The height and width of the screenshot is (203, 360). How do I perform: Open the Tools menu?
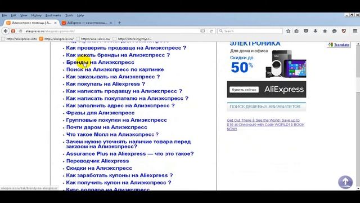coord(69,15)
